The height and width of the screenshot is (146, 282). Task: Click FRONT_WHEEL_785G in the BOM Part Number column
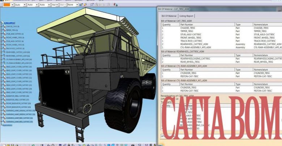[x=191, y=37]
